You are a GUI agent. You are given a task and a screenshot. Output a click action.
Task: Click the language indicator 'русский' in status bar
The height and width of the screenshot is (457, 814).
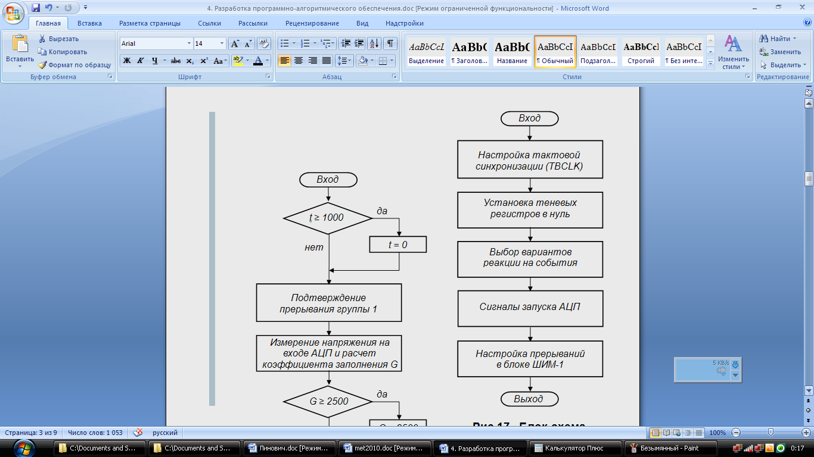pyautogui.click(x=164, y=433)
